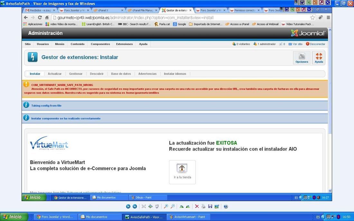The width and height of the screenshot is (354, 221).
Task: Switch to the Permisos correctos browser tab
Action: tap(245, 10)
